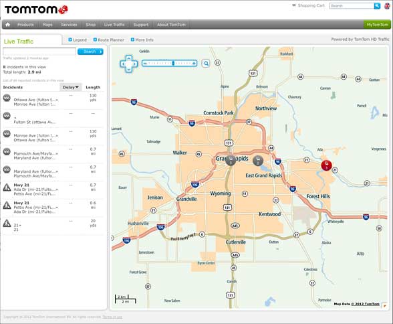The height and width of the screenshot is (324, 393).
Task: Zoom in with the plus button
Action: coord(194,64)
